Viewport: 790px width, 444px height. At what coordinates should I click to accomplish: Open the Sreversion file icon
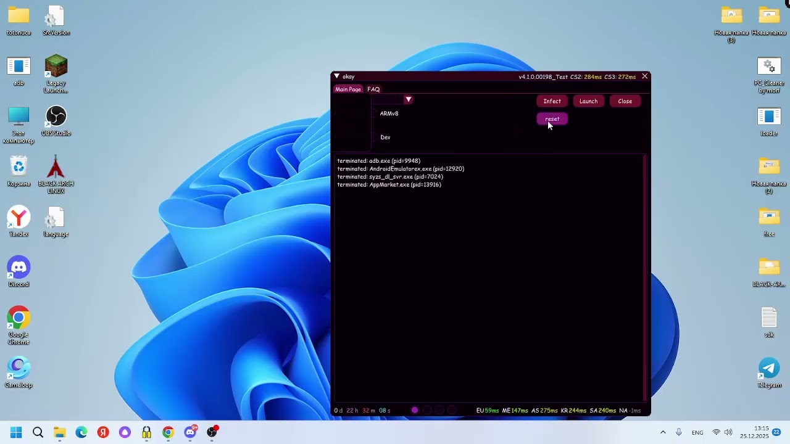(56, 20)
